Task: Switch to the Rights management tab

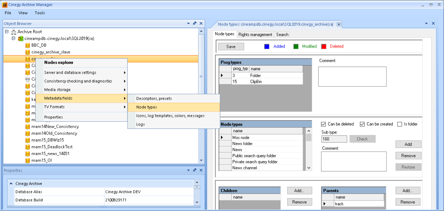Action: (x=255, y=35)
